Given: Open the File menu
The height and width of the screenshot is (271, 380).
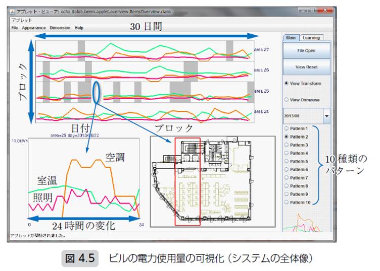Looking at the screenshot, I should [15, 28].
